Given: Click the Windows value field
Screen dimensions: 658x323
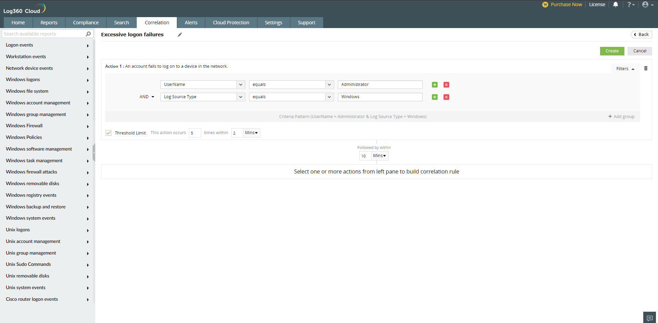Looking at the screenshot, I should point(380,97).
